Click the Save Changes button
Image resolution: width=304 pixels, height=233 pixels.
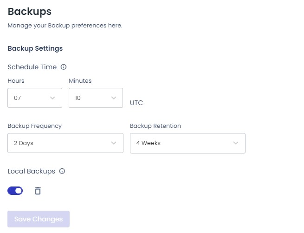pos(39,219)
